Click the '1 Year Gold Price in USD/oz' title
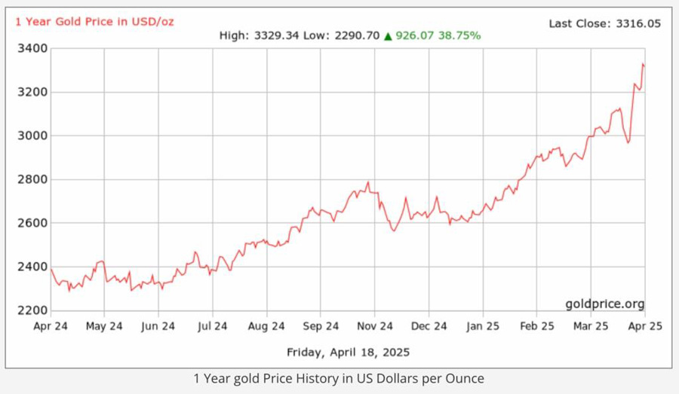 coord(94,21)
